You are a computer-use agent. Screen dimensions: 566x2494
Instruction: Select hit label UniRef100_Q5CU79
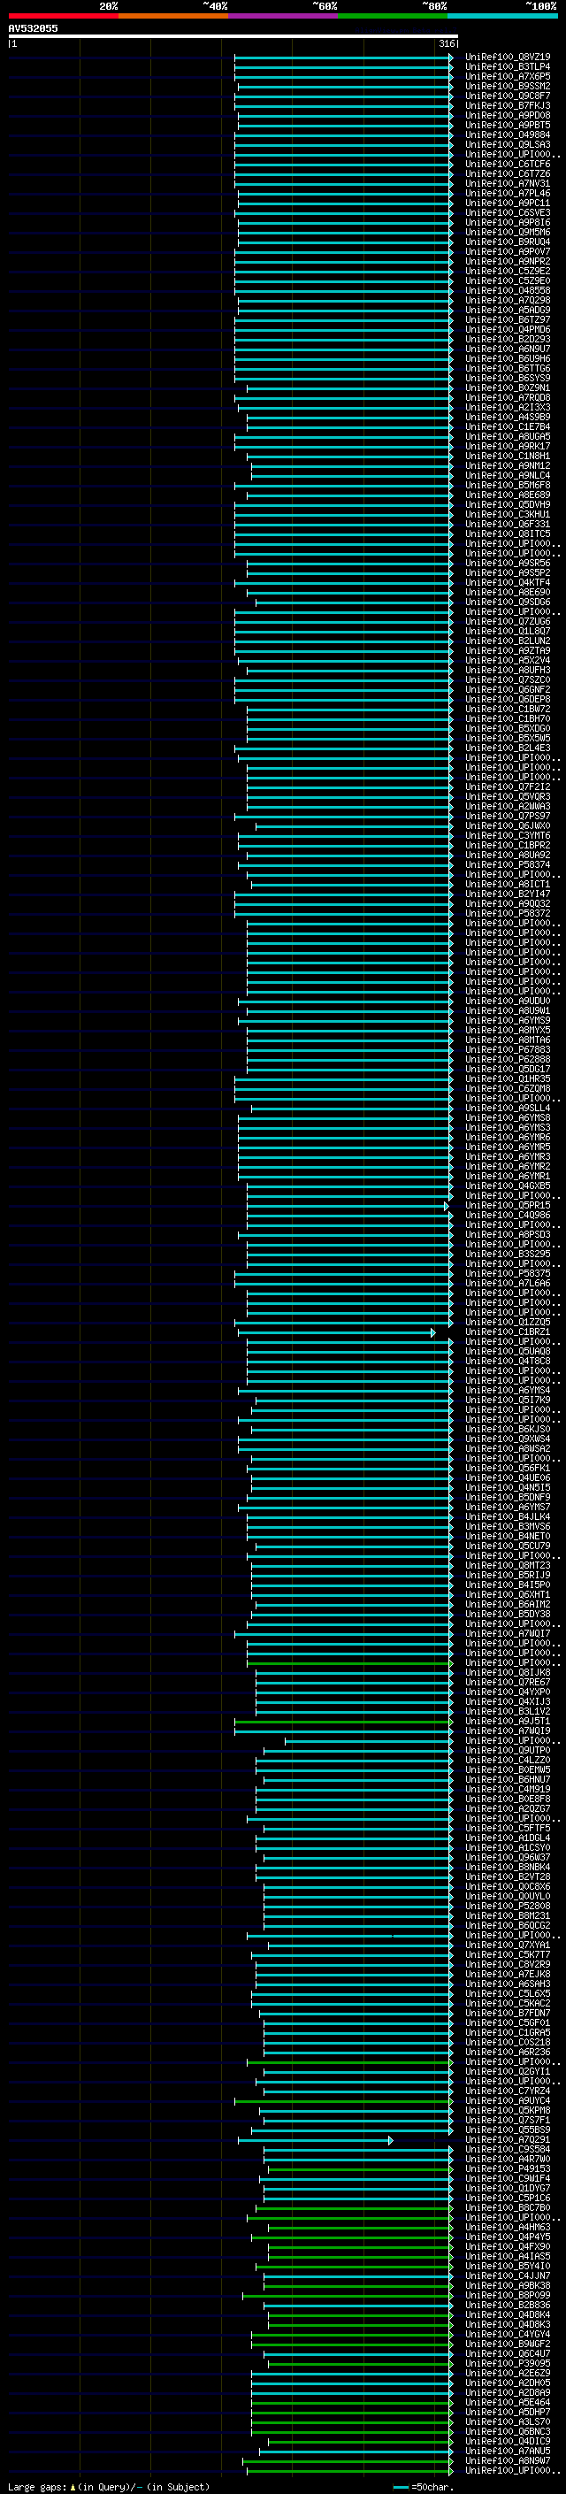pos(508,1546)
